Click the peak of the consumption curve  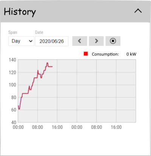point(47,63)
